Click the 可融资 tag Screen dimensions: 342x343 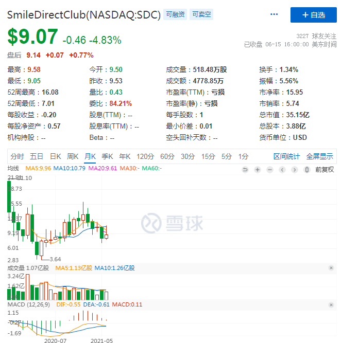[x=175, y=14]
